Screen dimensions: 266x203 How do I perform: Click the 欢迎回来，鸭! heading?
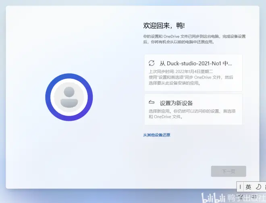[164, 26]
